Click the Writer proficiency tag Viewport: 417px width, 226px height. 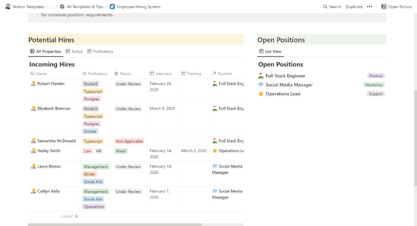89,174
